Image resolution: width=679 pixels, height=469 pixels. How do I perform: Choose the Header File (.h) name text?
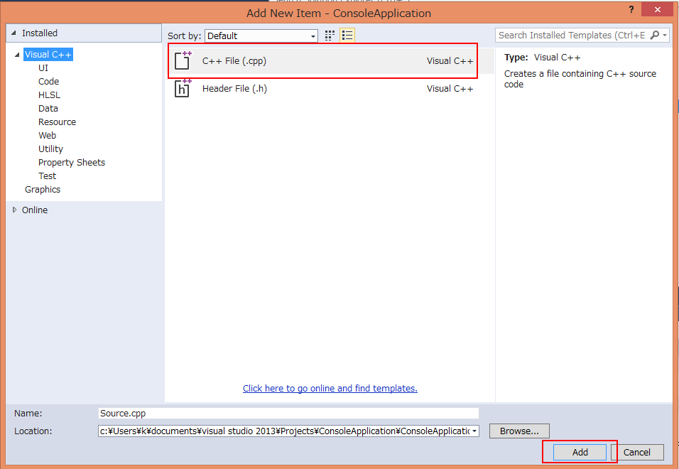234,89
